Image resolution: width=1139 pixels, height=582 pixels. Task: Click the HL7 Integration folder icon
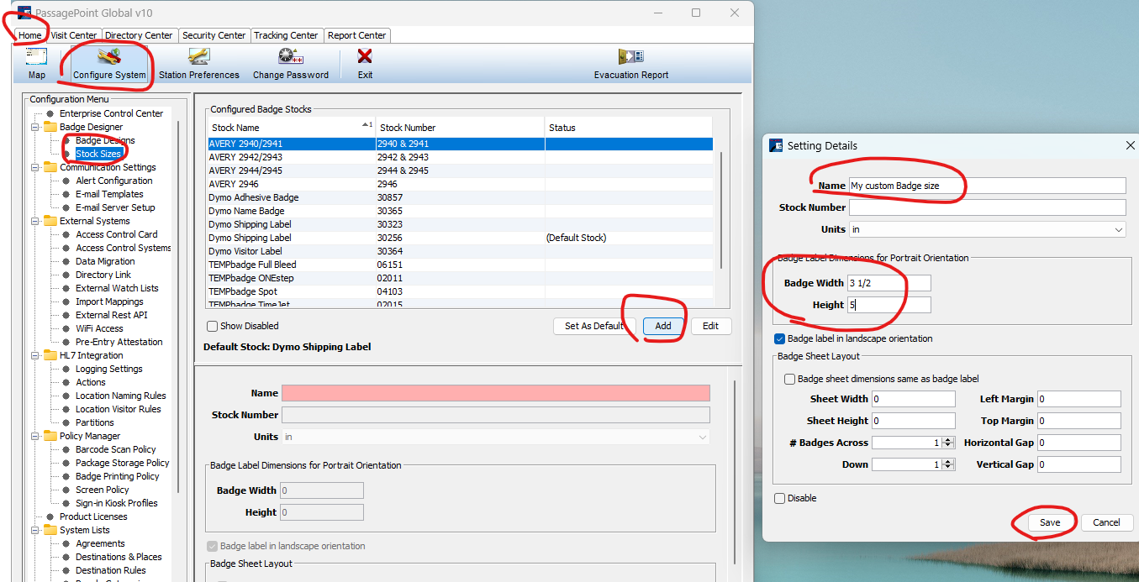click(50, 355)
